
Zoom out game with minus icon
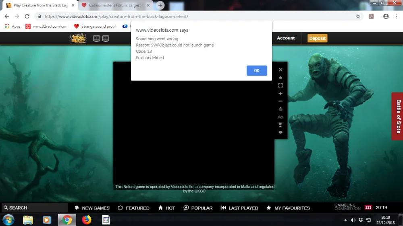[x=280, y=101]
